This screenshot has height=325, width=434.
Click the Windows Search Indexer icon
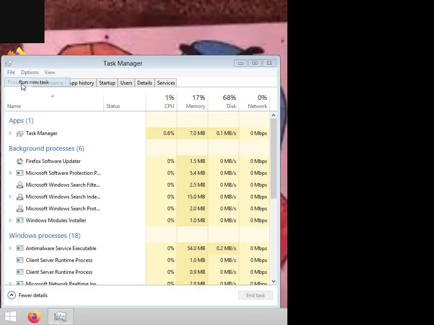[x=20, y=197]
